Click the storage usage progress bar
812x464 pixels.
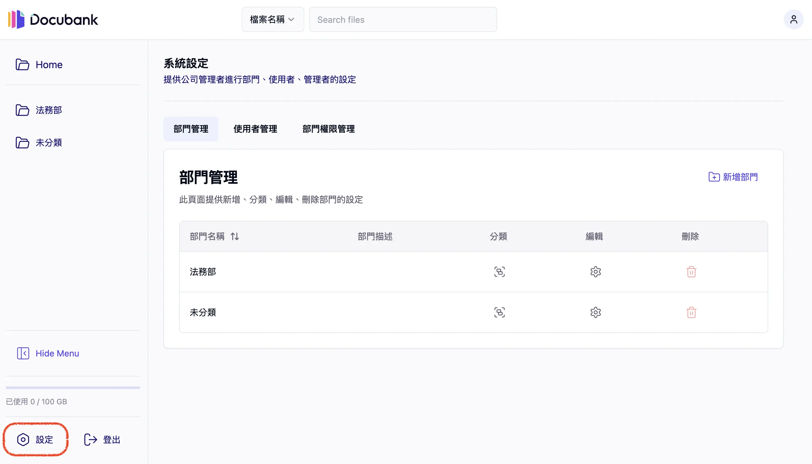(73, 387)
